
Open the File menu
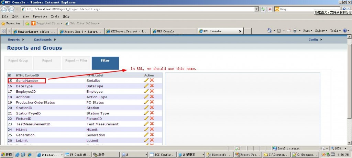click(5, 16)
